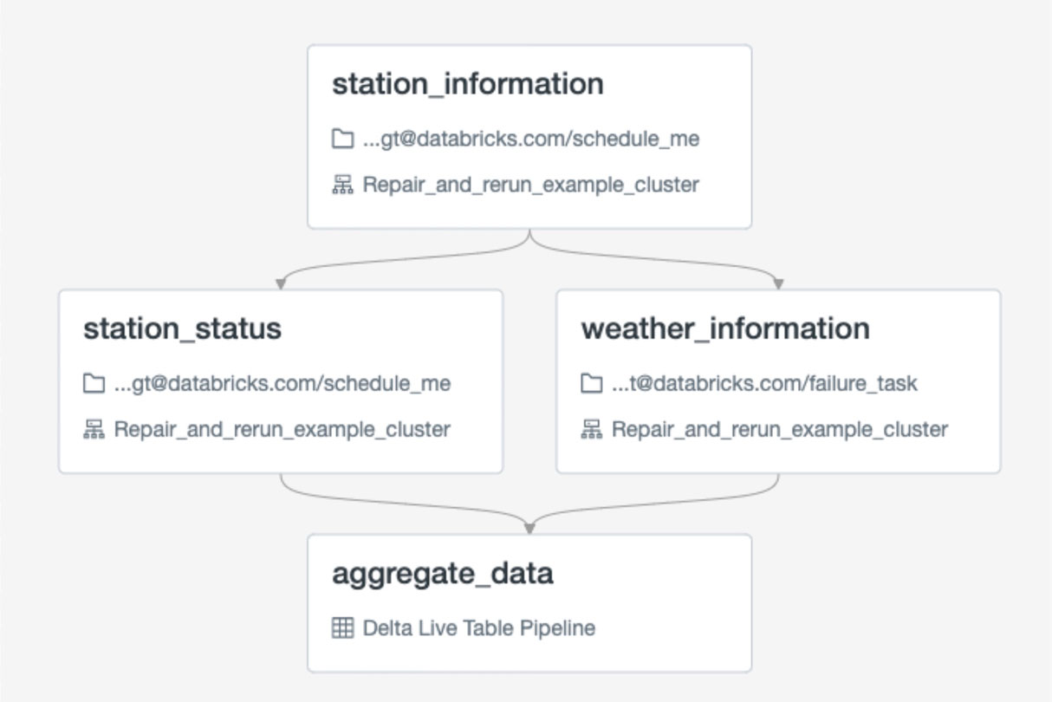Viewport: 1052px width, 702px height.
Task: Click cluster icon in weather_information node
Action: [591, 429]
